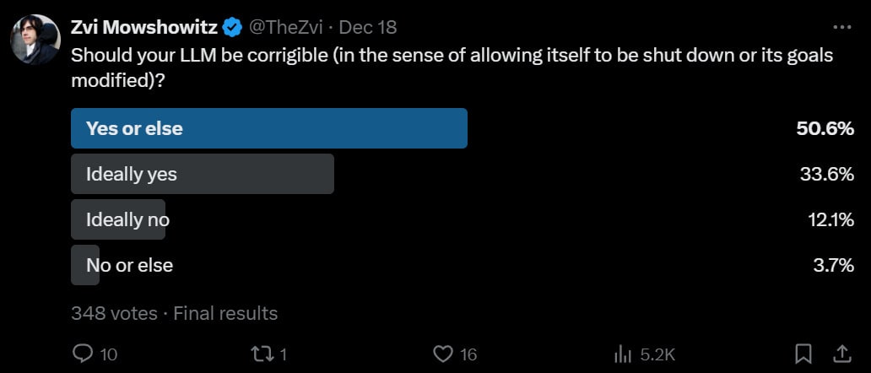Click the share upload icon
This screenshot has height=373, width=871.
(842, 353)
